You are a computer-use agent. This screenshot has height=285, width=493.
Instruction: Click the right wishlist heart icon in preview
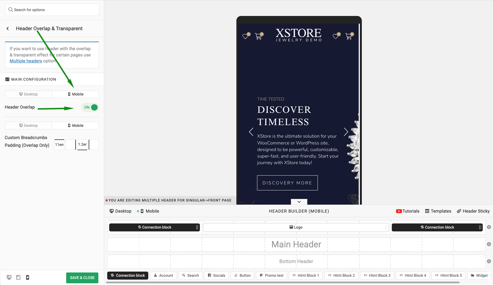pyautogui.click(x=336, y=36)
